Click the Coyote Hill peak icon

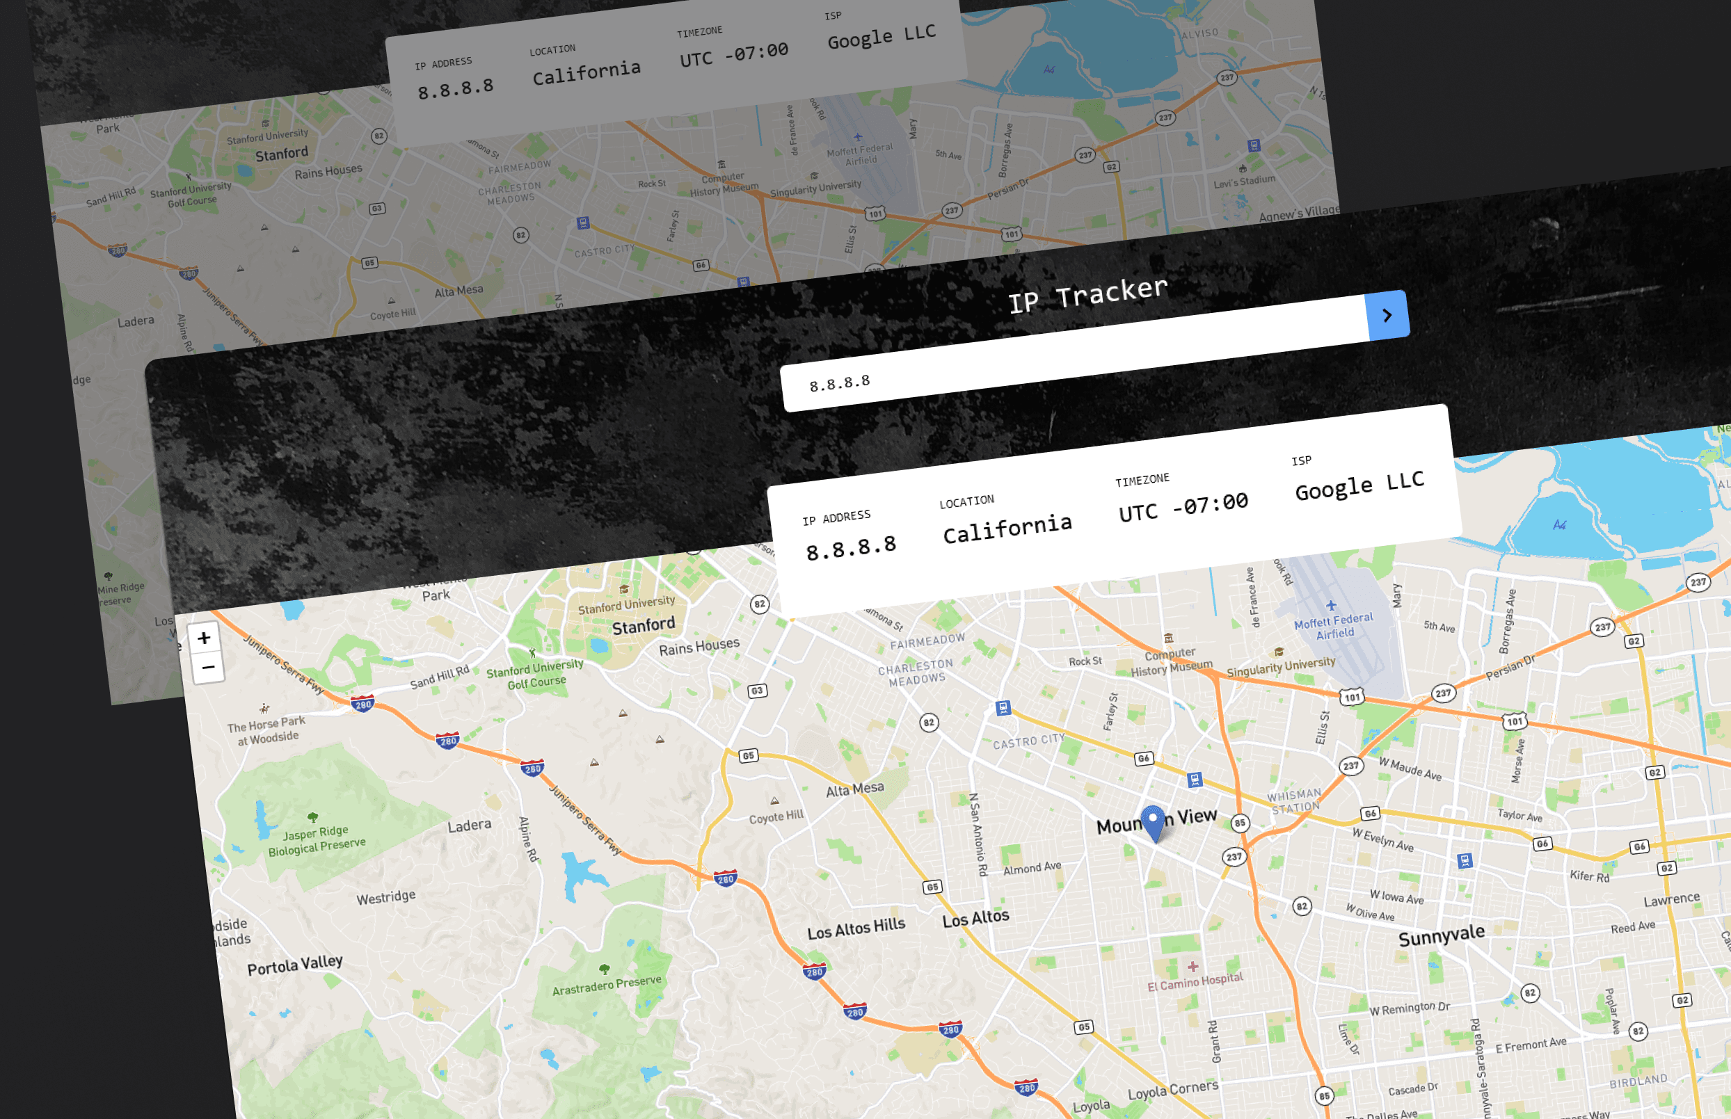[774, 800]
